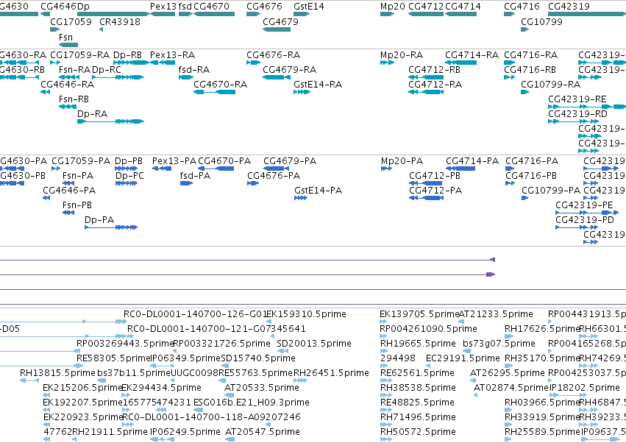626x443 pixels.
Task: Open EST AT20547.5prime
Action: coord(263,432)
